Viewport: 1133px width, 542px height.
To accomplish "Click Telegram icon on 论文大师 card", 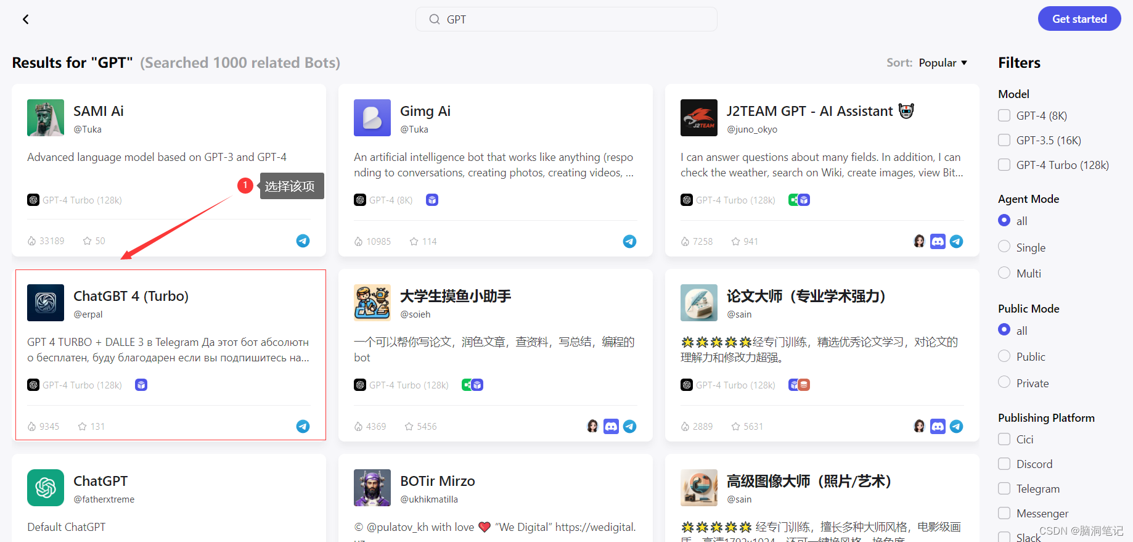I will tap(956, 426).
